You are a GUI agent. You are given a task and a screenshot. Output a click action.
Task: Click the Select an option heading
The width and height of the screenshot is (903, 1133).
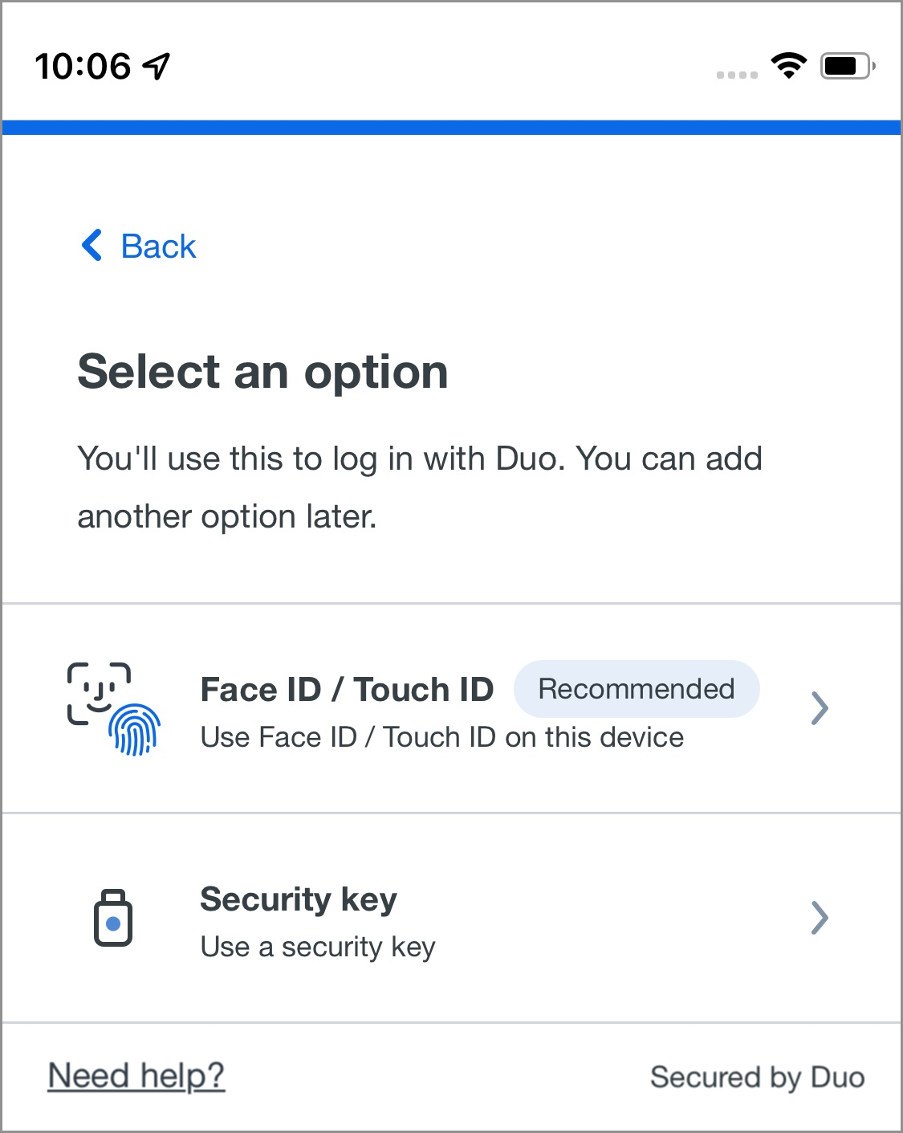point(263,373)
